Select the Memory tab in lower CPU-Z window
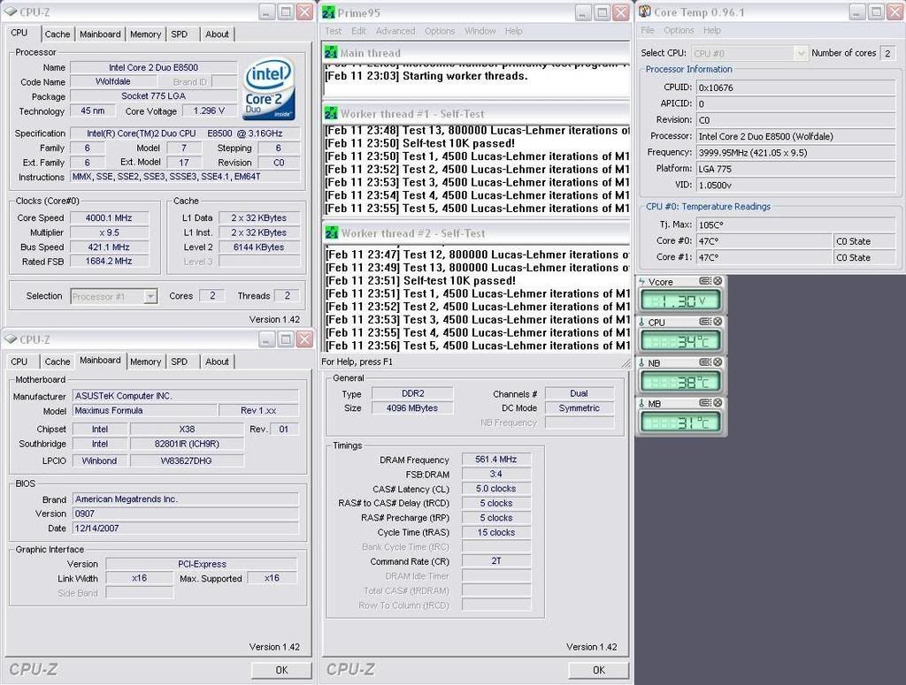 click(x=145, y=362)
